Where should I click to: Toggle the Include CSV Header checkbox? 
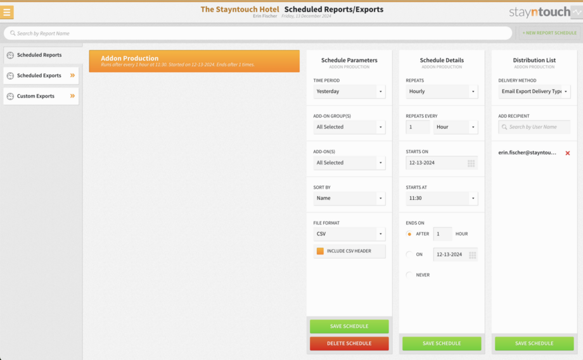pos(320,251)
